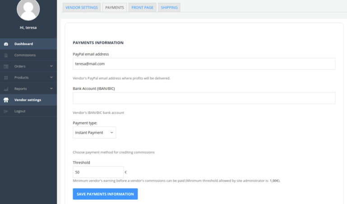
Task: Click the 'PayPal email address' label
Action: tap(91, 54)
